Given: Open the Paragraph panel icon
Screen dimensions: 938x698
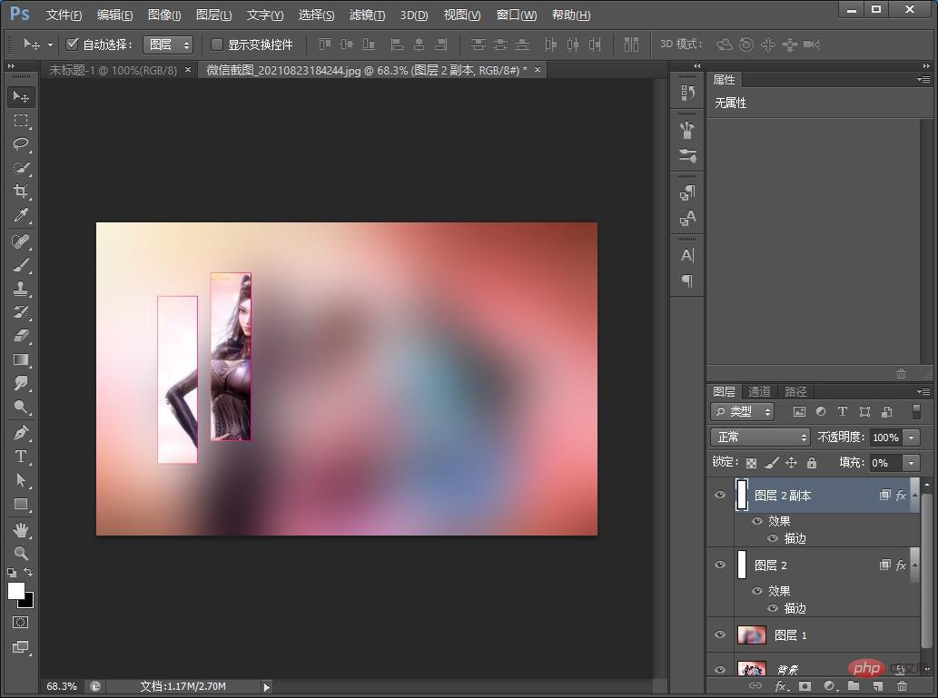Looking at the screenshot, I should pyautogui.click(x=687, y=280).
